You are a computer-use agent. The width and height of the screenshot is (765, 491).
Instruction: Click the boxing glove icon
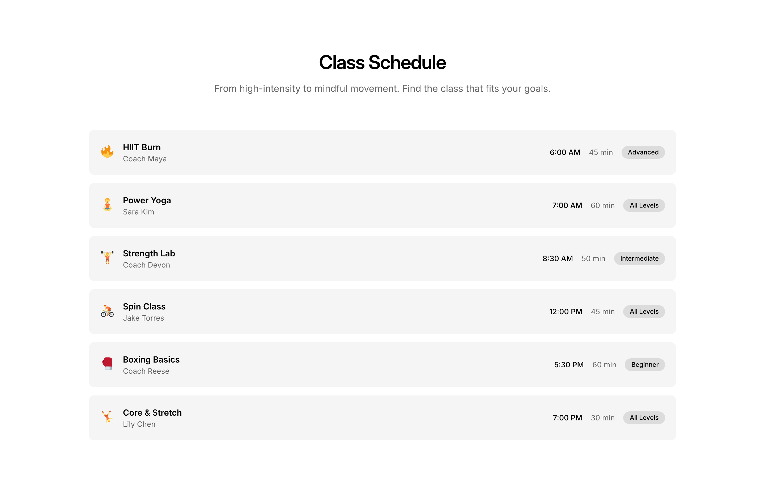tap(107, 364)
